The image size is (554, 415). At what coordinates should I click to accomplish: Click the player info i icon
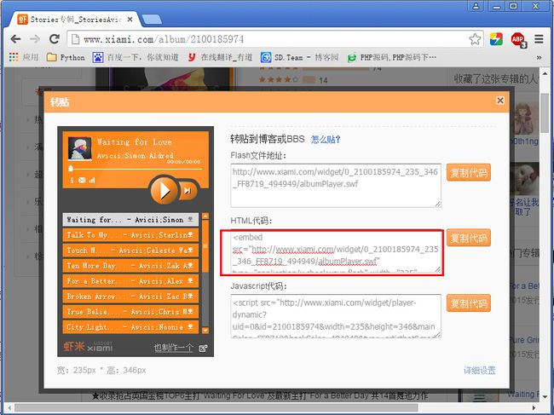[72, 180]
